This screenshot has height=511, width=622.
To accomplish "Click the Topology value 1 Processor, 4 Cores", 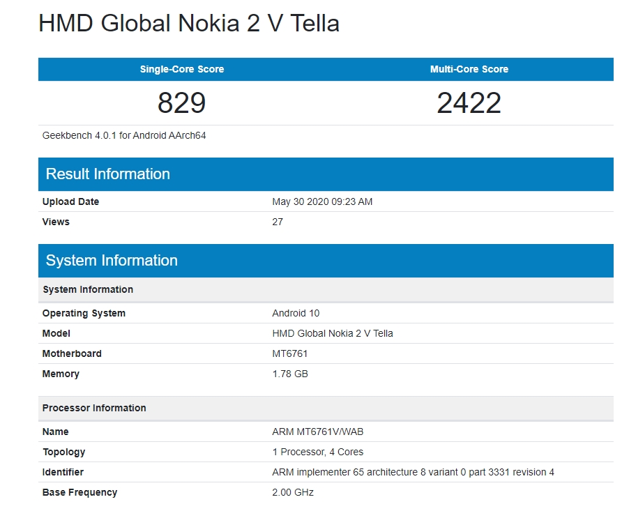I will tap(318, 452).
